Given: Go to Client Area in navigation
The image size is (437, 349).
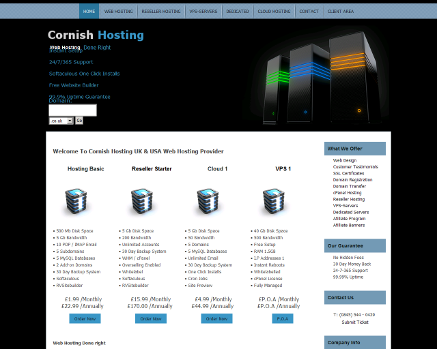Looking at the screenshot, I should (341, 12).
